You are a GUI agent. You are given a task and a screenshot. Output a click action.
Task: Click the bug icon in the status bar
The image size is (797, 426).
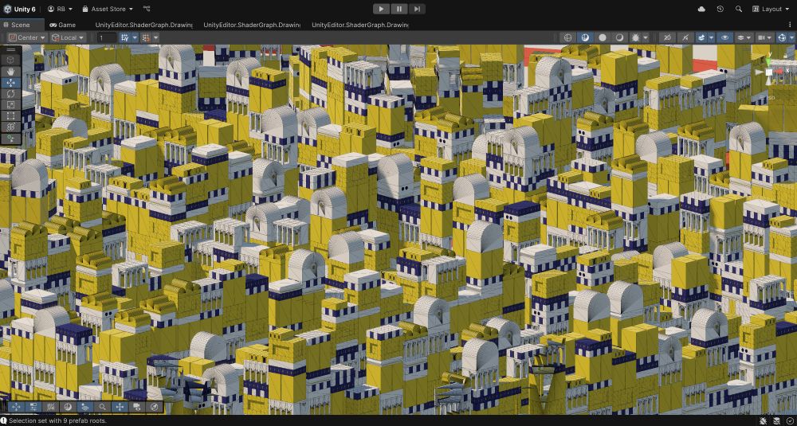(x=764, y=421)
